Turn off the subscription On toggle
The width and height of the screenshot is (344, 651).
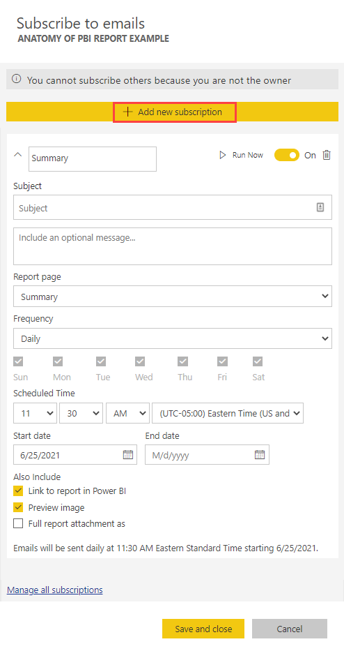coord(287,156)
